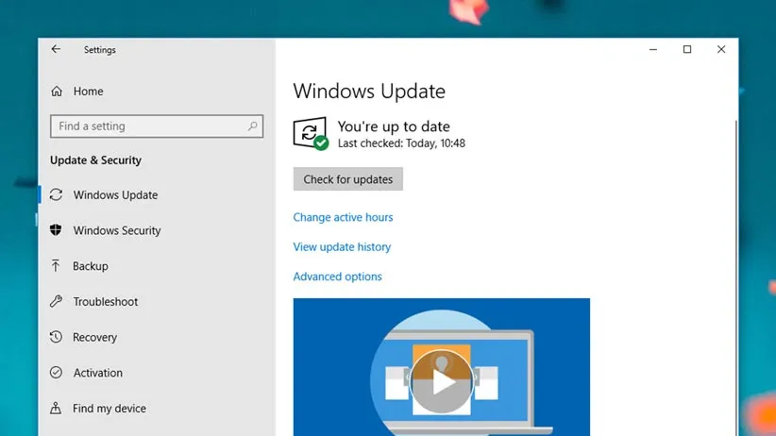776x436 pixels.
Task: Click the Windows Update sync icon in sidebar
Action: (56, 195)
